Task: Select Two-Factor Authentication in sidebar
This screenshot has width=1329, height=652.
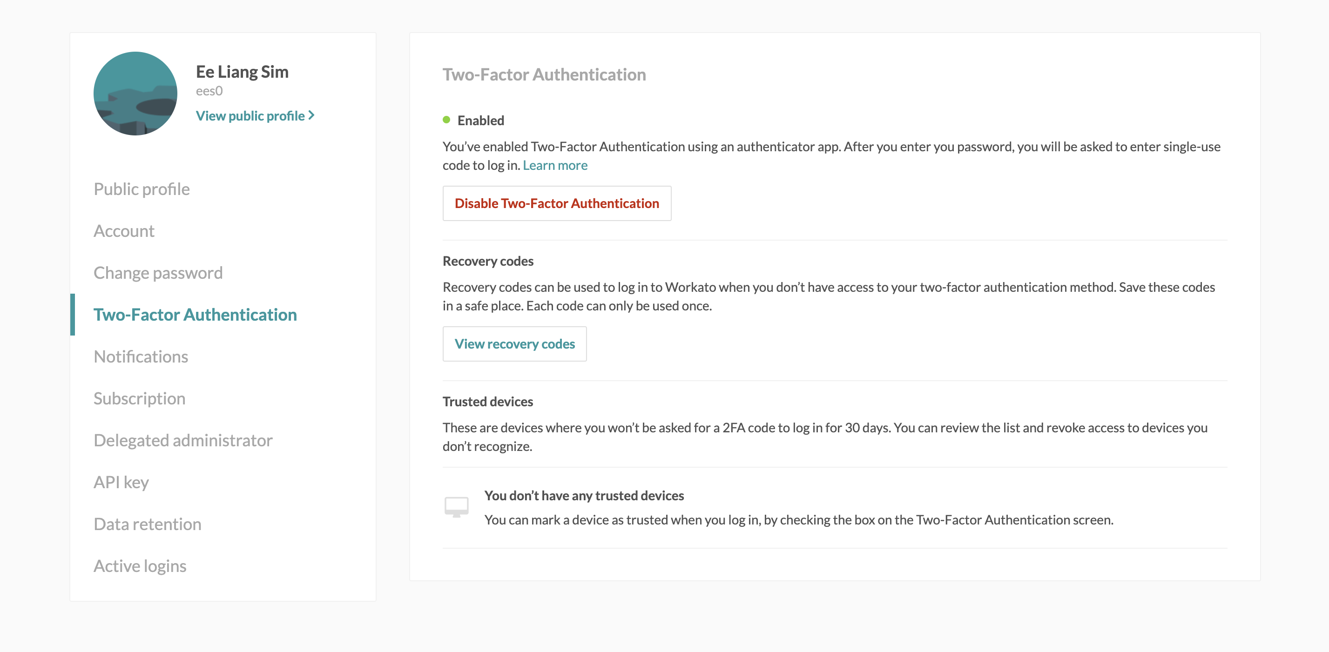Action: (x=195, y=314)
